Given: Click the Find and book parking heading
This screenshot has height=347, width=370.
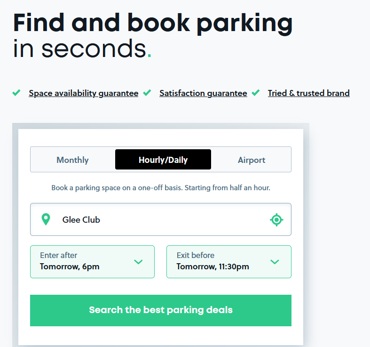Looking at the screenshot, I should click(x=153, y=22).
